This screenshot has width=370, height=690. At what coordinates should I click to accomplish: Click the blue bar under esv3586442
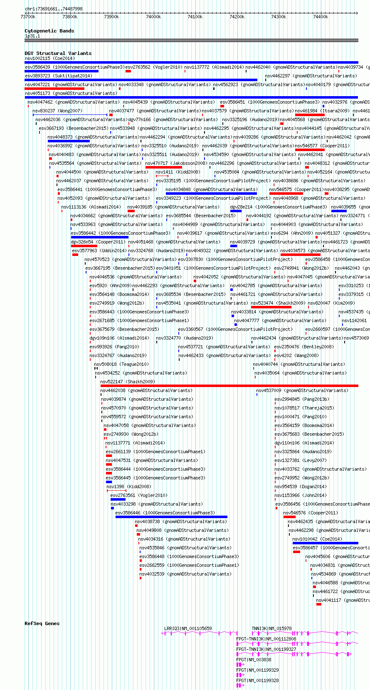(100, 237)
